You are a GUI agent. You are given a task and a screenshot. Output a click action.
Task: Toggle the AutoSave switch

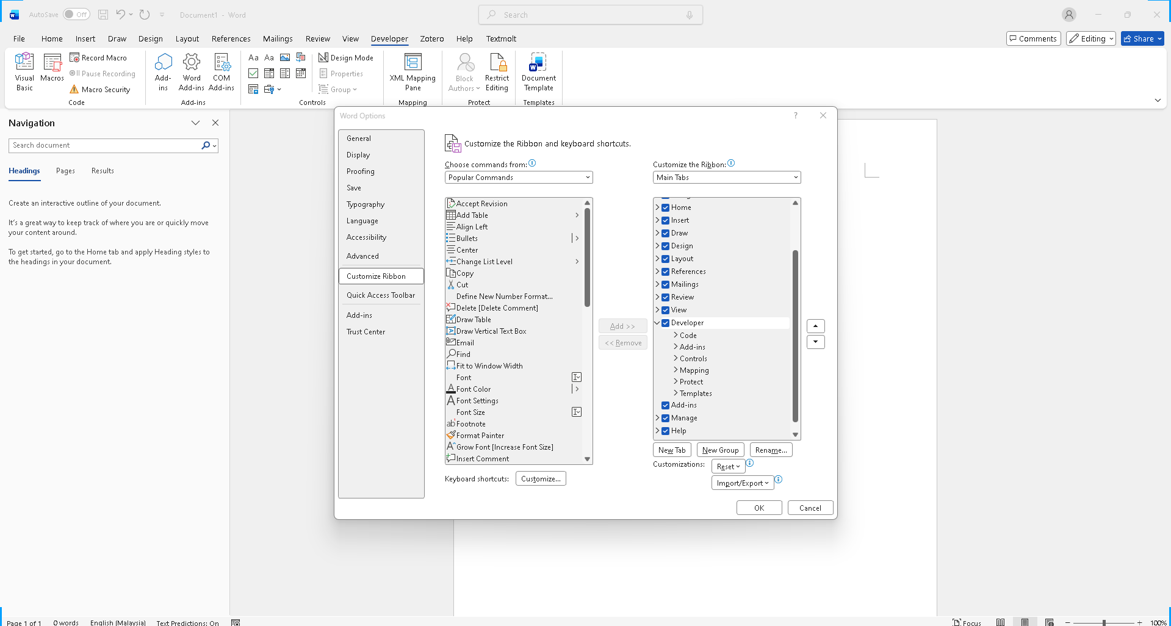76,15
